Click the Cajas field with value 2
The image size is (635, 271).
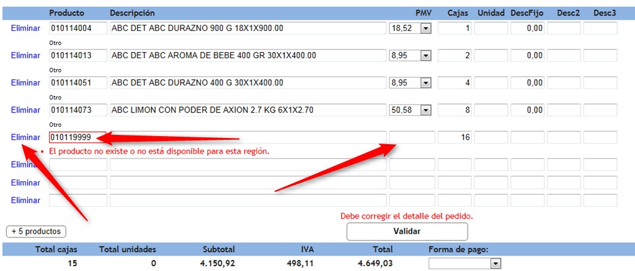[455, 56]
